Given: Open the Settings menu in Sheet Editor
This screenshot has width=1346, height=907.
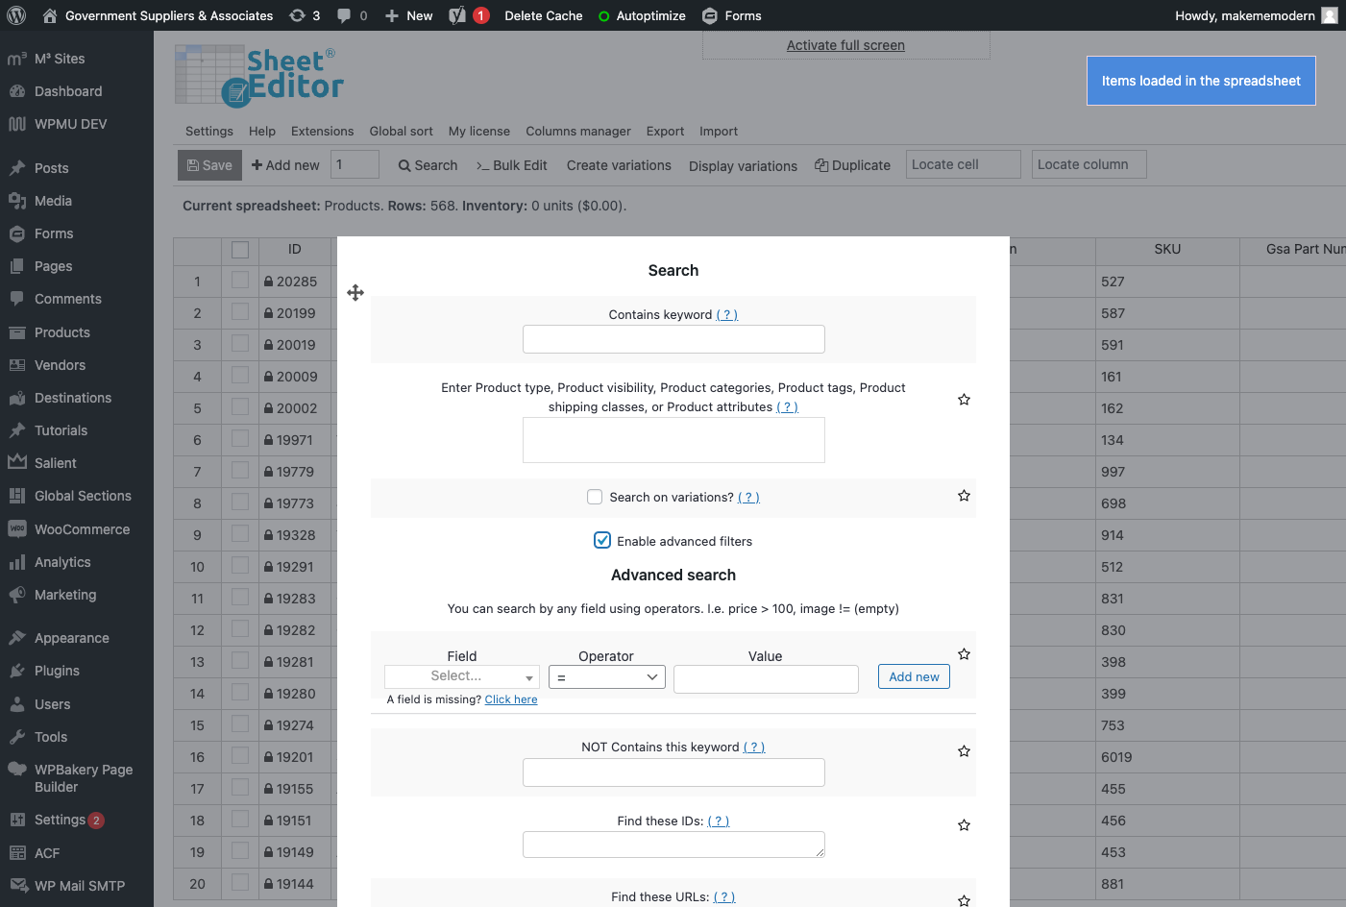Looking at the screenshot, I should click(209, 132).
